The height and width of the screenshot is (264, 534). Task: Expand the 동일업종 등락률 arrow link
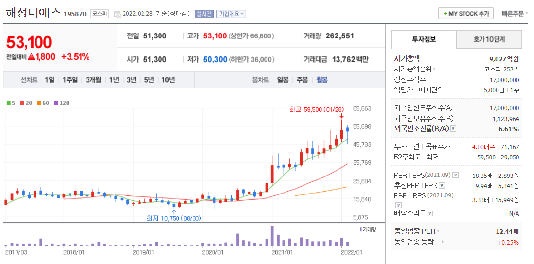point(443,242)
